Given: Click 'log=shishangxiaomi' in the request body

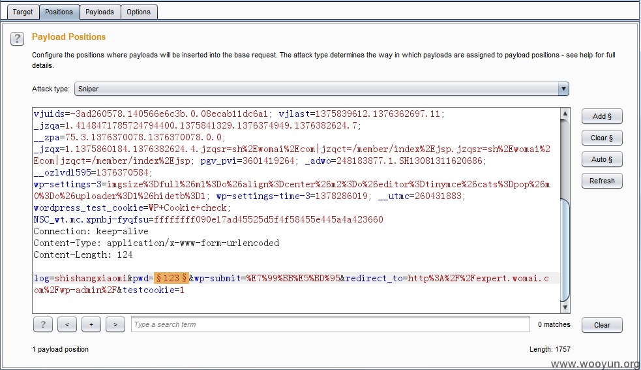Looking at the screenshot, I should tap(81, 279).
